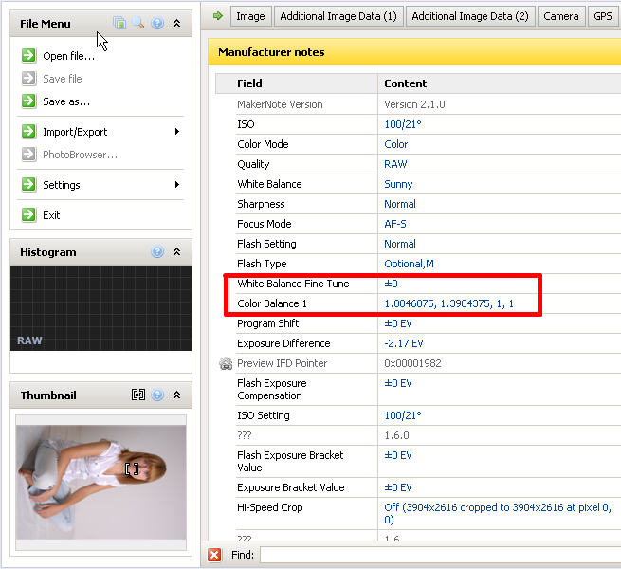Viewport: 621px width, 569px height.
Task: Select Color Mode value Color
Action: click(x=395, y=144)
